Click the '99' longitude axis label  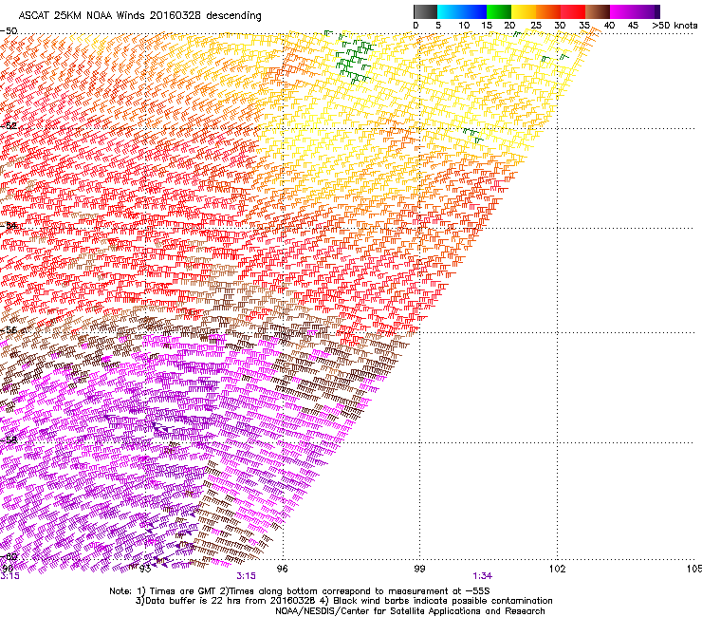pyautogui.click(x=419, y=569)
